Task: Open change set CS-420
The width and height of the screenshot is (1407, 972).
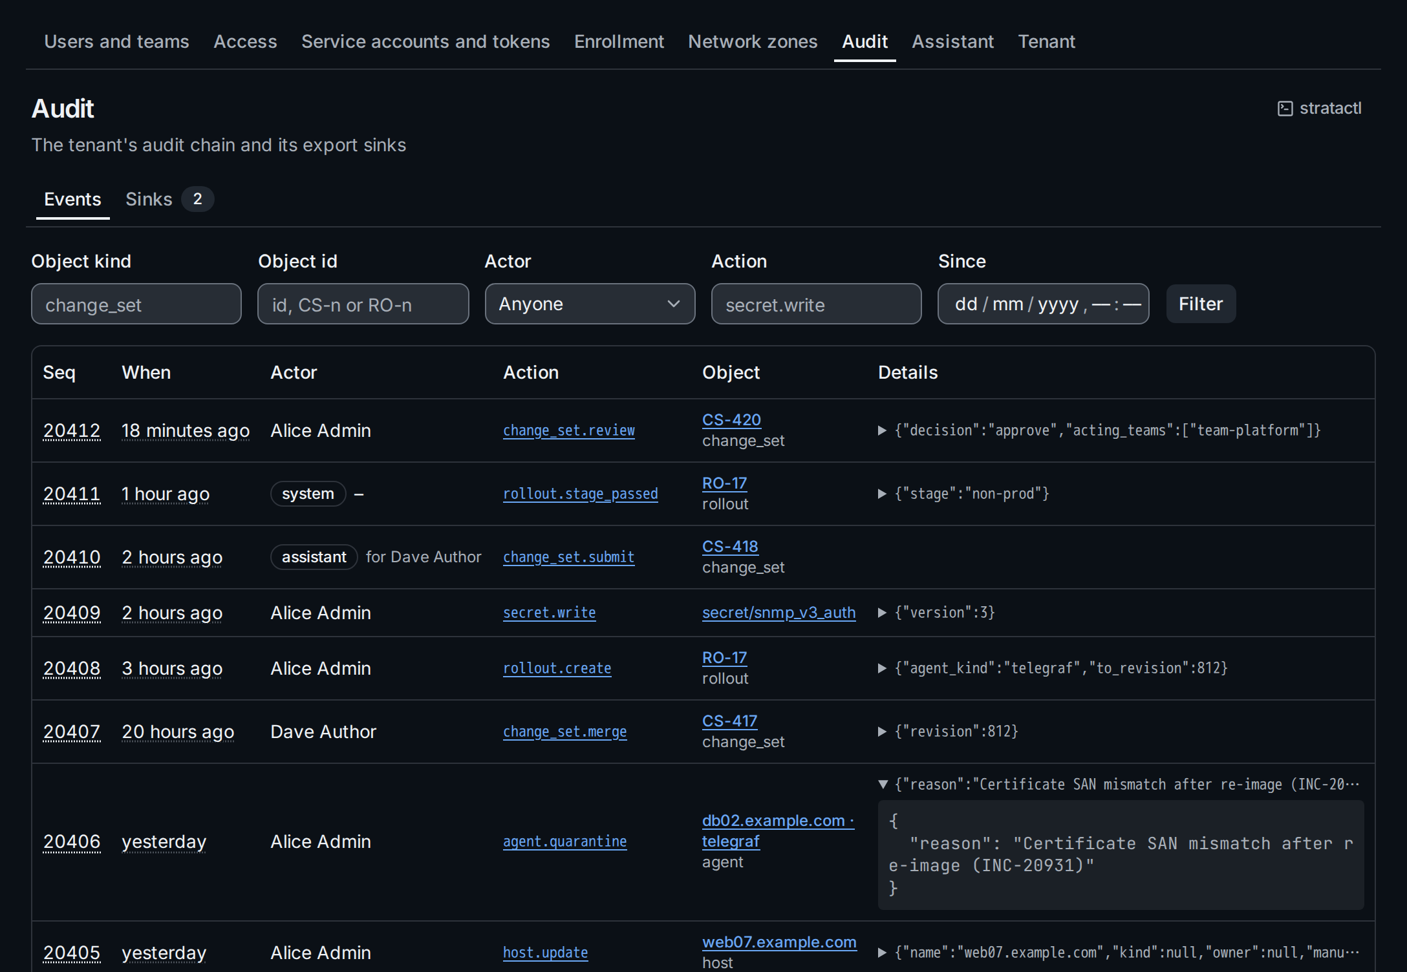Action: coord(731,420)
